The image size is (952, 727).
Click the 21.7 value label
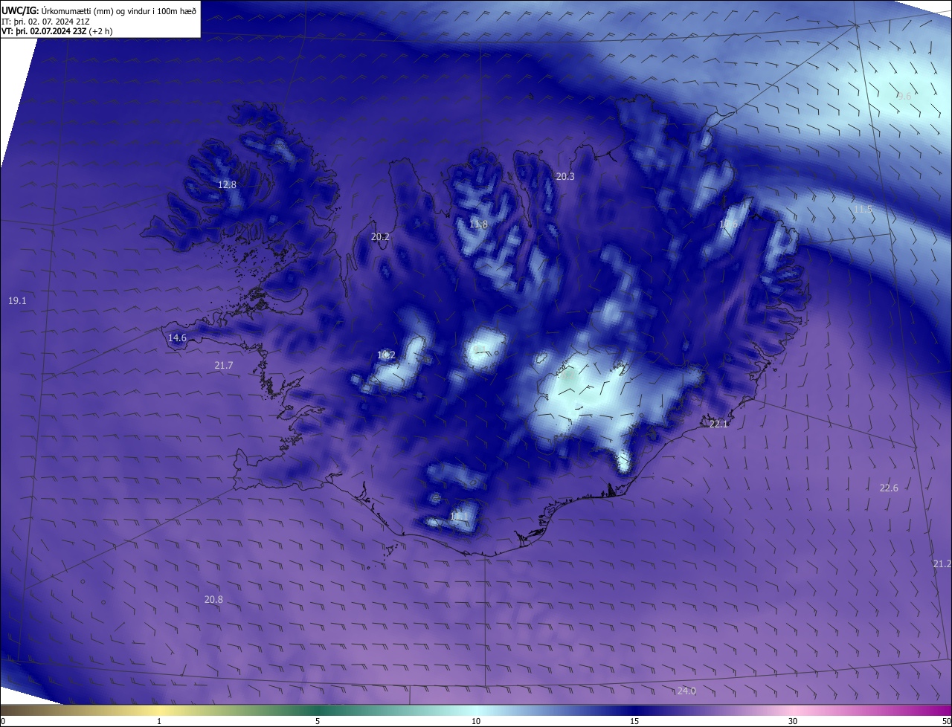tap(224, 365)
